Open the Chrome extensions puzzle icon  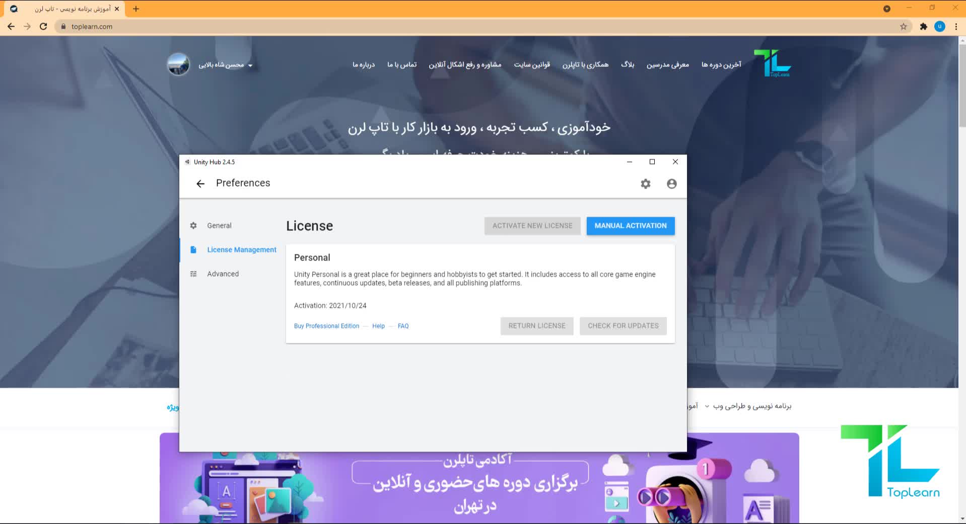tap(923, 27)
